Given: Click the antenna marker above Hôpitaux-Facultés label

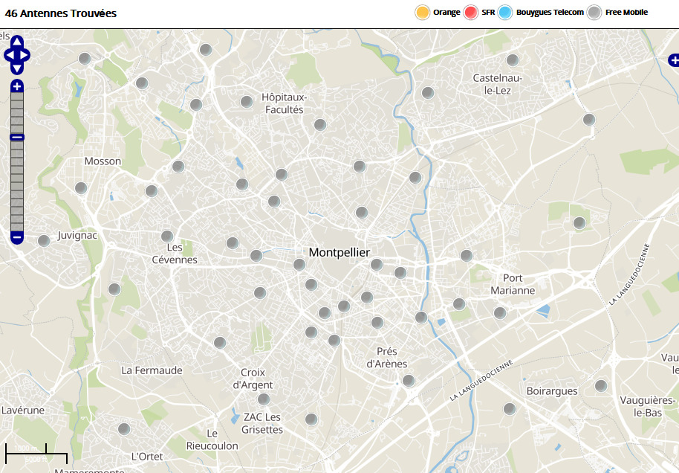Looking at the screenshot, I should tap(247, 102).
